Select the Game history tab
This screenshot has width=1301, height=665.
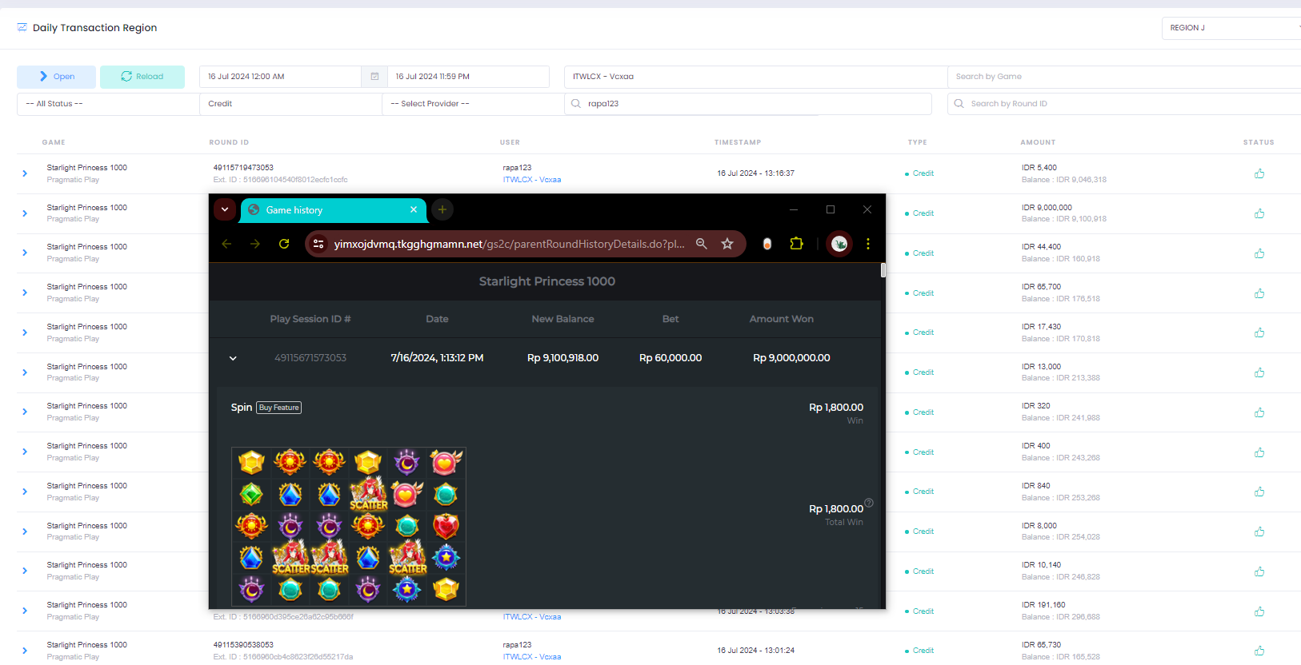coord(334,210)
